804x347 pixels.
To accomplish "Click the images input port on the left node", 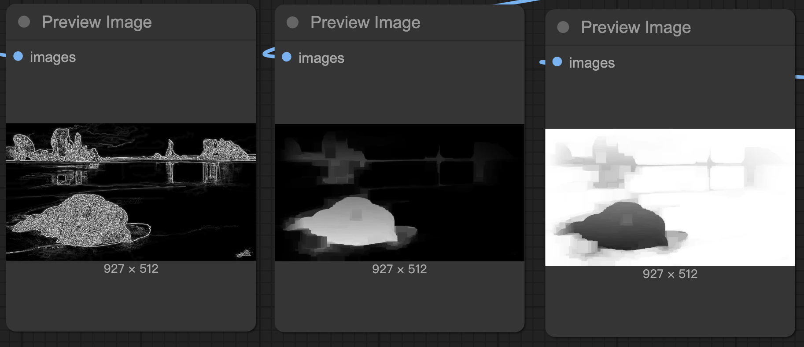I will coord(18,56).
